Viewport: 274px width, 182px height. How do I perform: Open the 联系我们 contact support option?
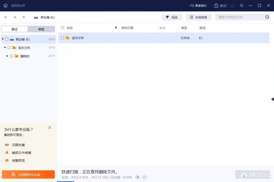coord(198,6)
